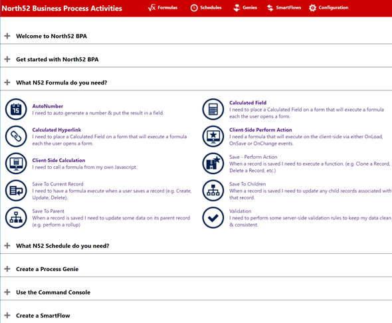Open the AutoNumber formula link
Screen dimensions: 392x323
47,106
